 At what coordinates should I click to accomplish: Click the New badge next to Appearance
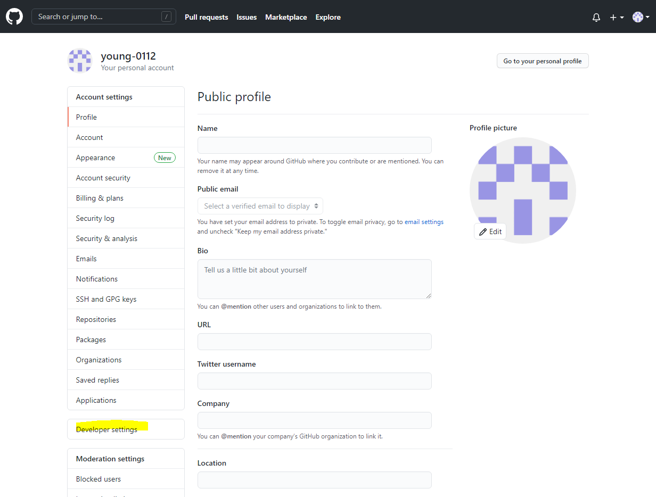165,158
